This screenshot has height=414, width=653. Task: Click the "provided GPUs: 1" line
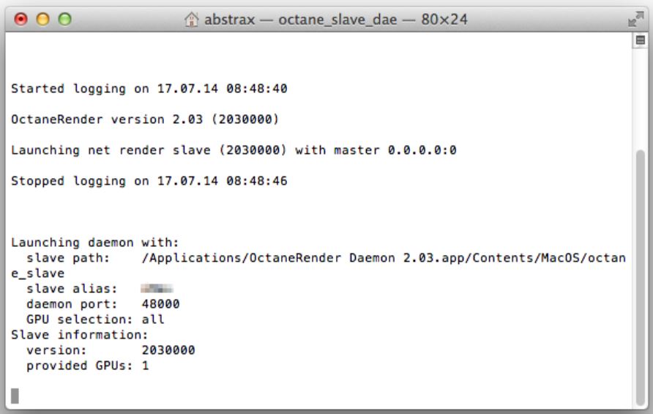tap(87, 366)
